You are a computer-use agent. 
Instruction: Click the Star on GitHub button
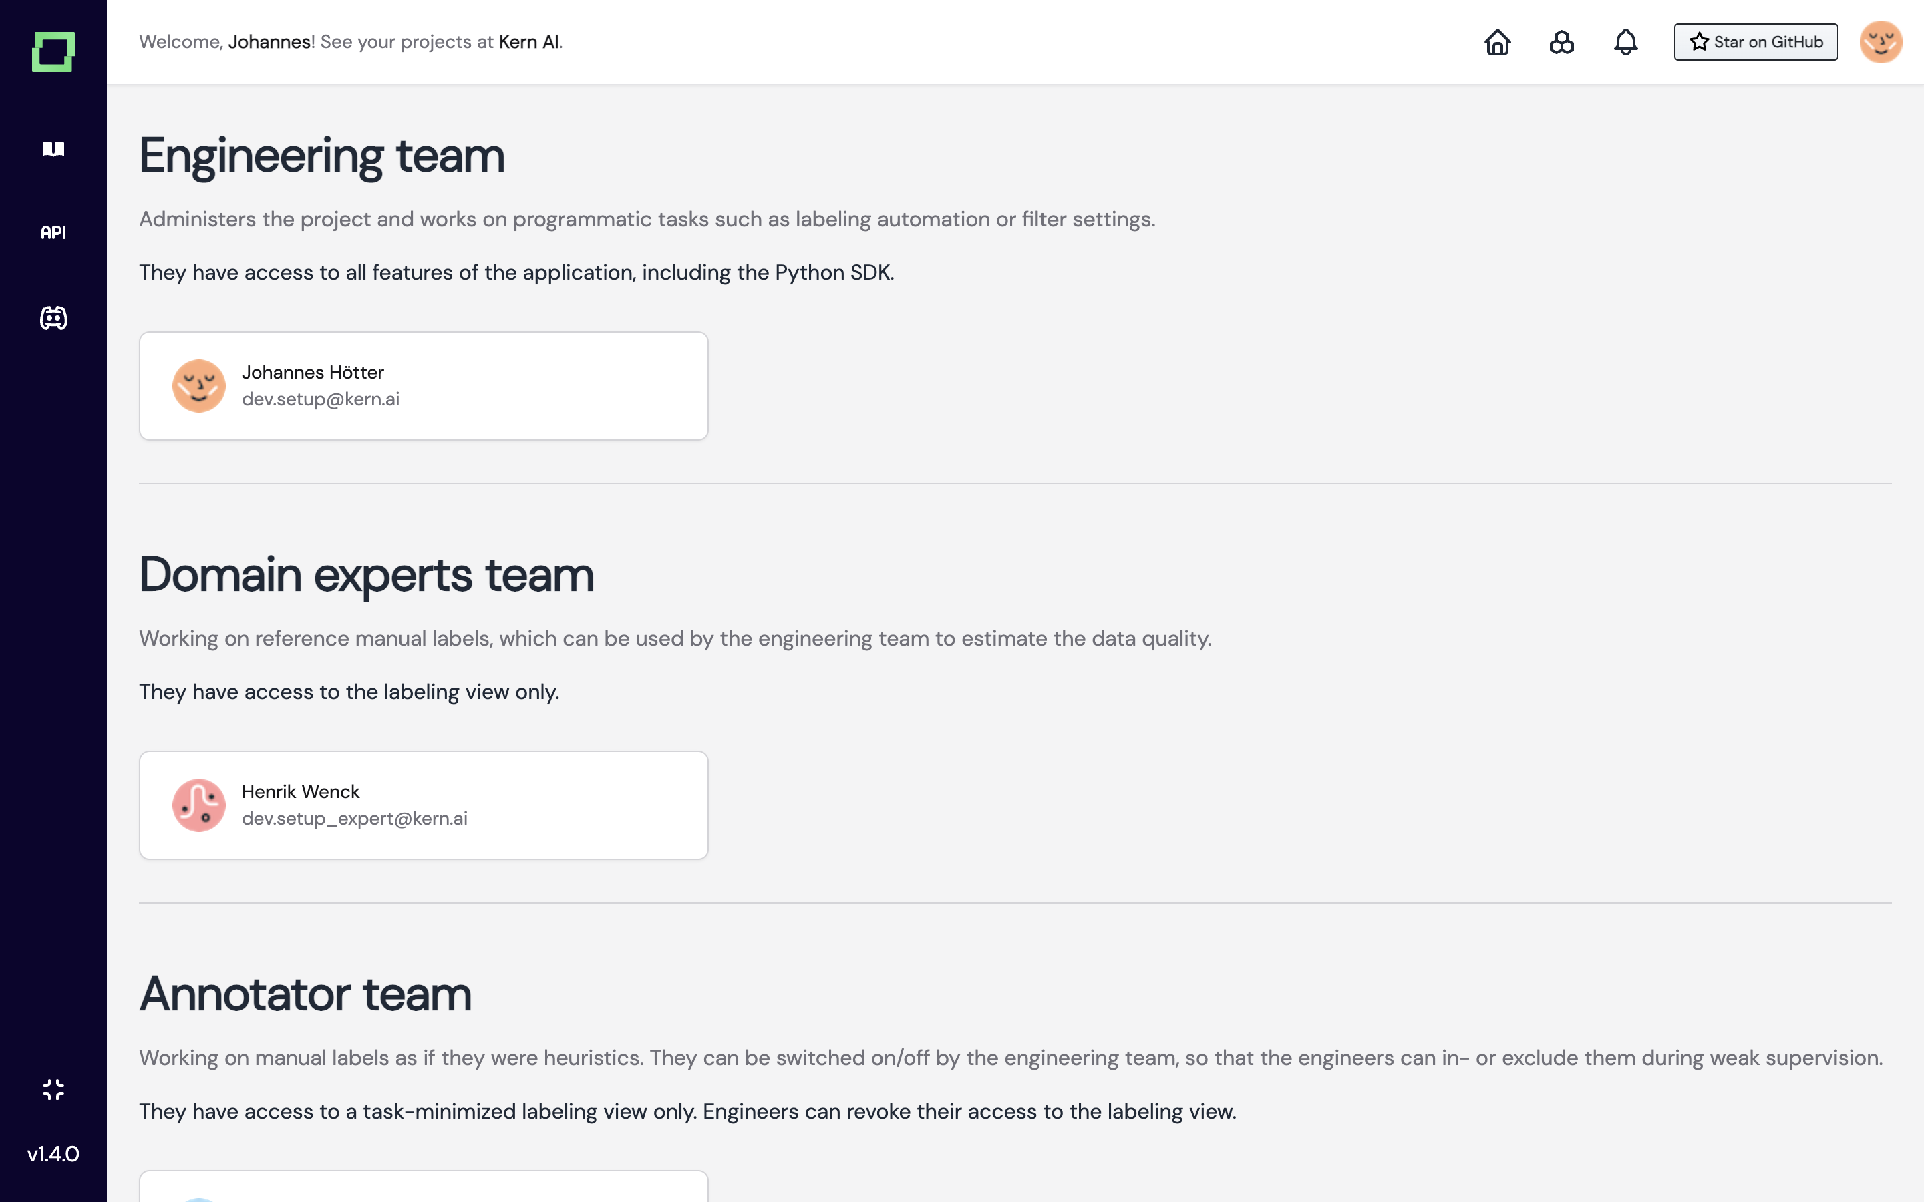[1756, 42]
